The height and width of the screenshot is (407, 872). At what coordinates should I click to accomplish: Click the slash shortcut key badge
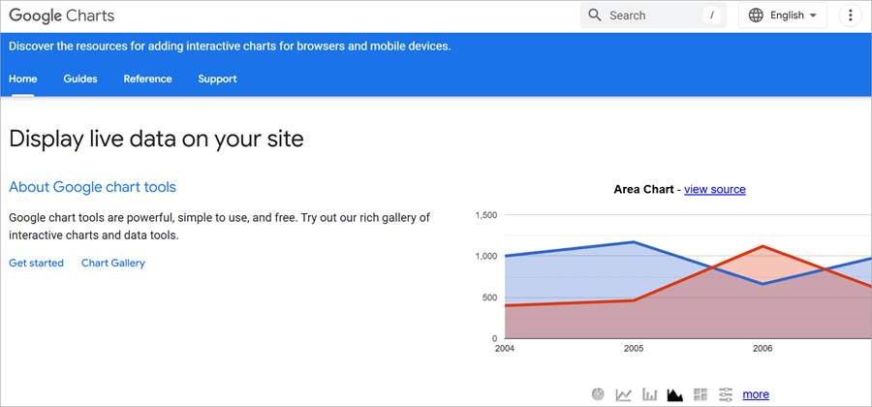[712, 16]
